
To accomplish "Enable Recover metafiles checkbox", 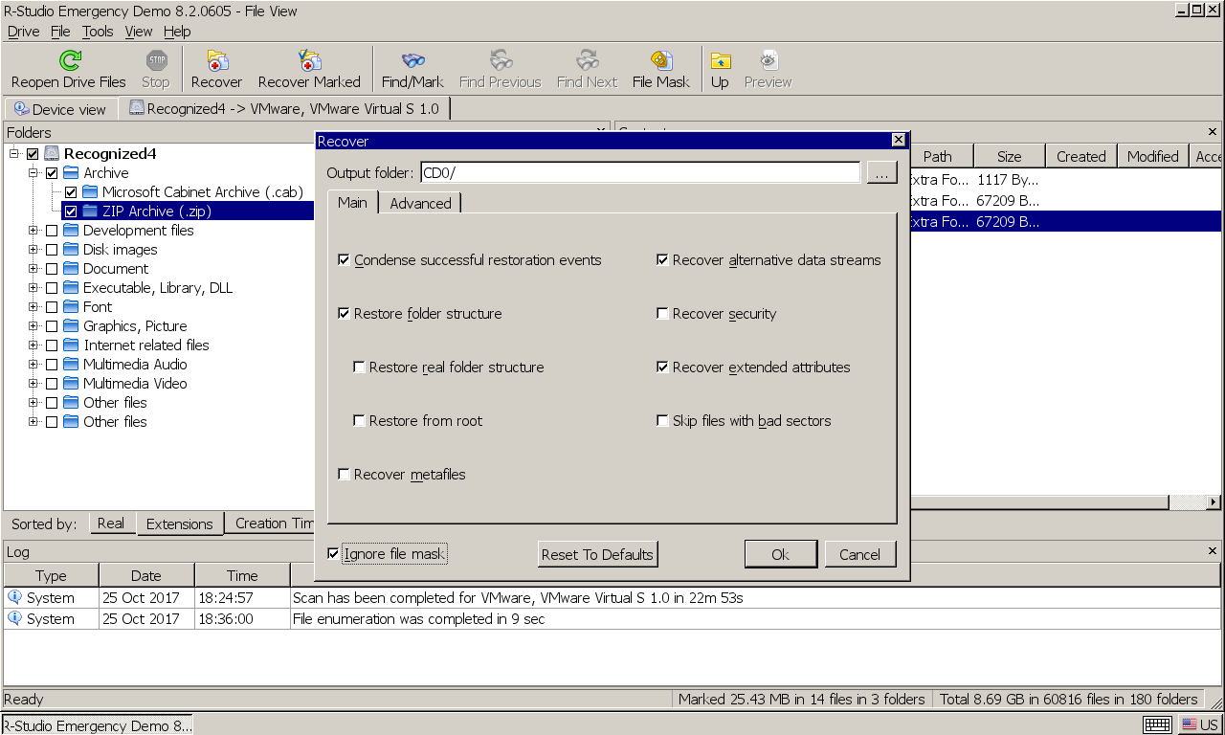I will tap(344, 474).
